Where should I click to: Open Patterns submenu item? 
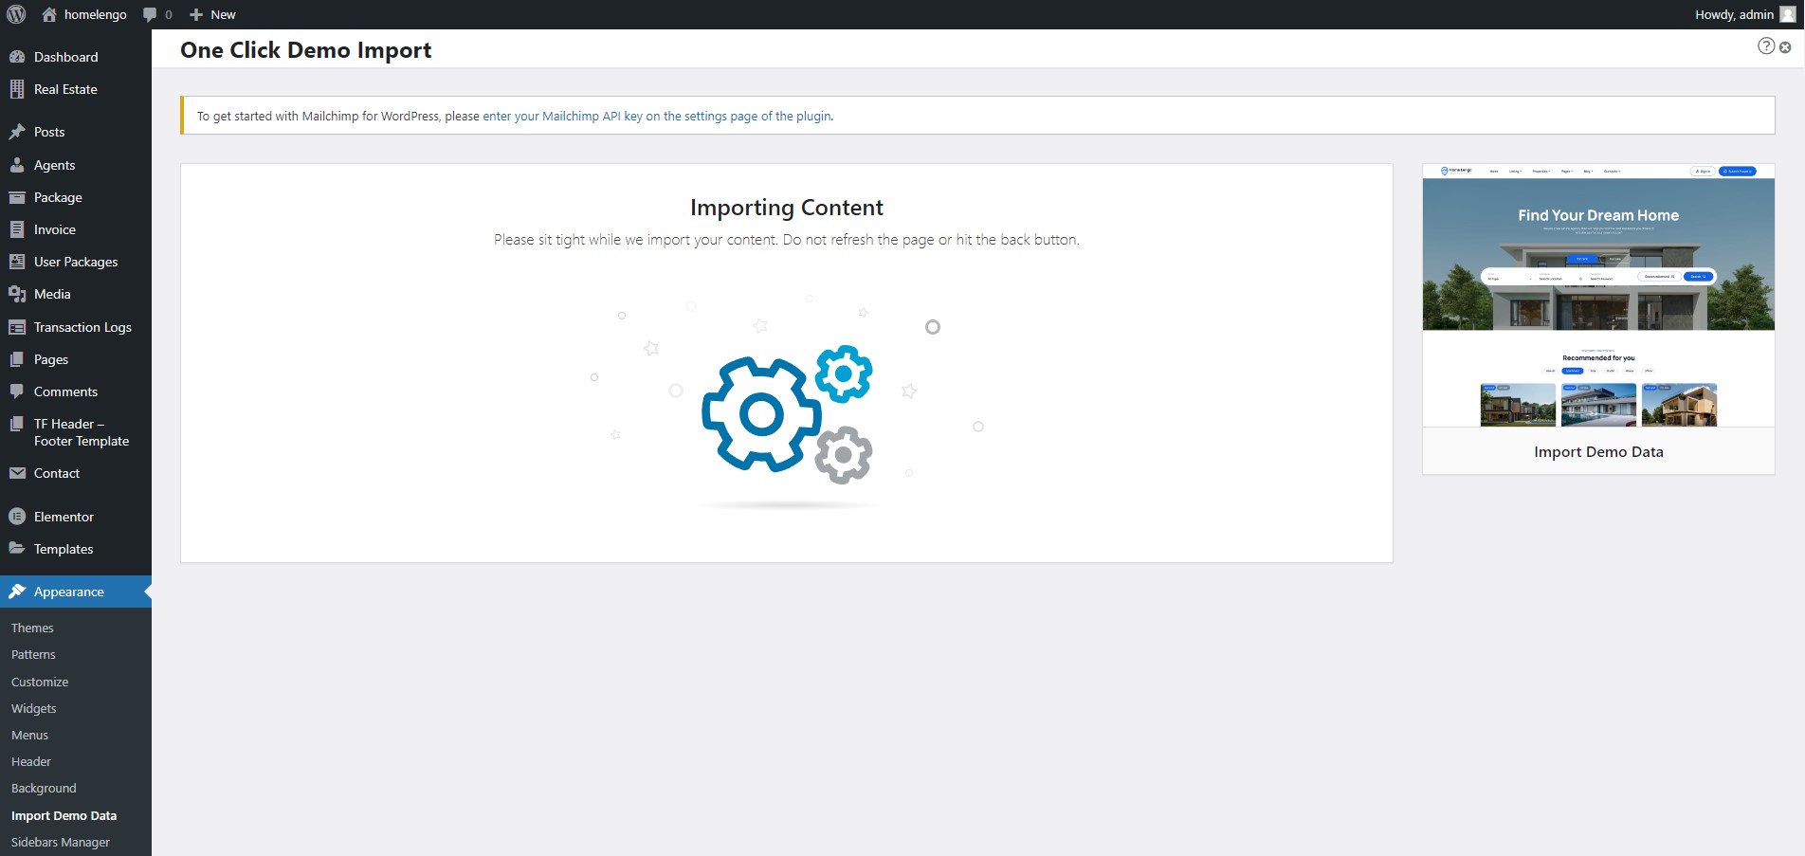tap(33, 654)
